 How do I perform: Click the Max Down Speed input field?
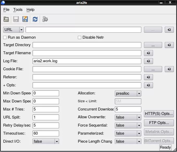[46, 101]
